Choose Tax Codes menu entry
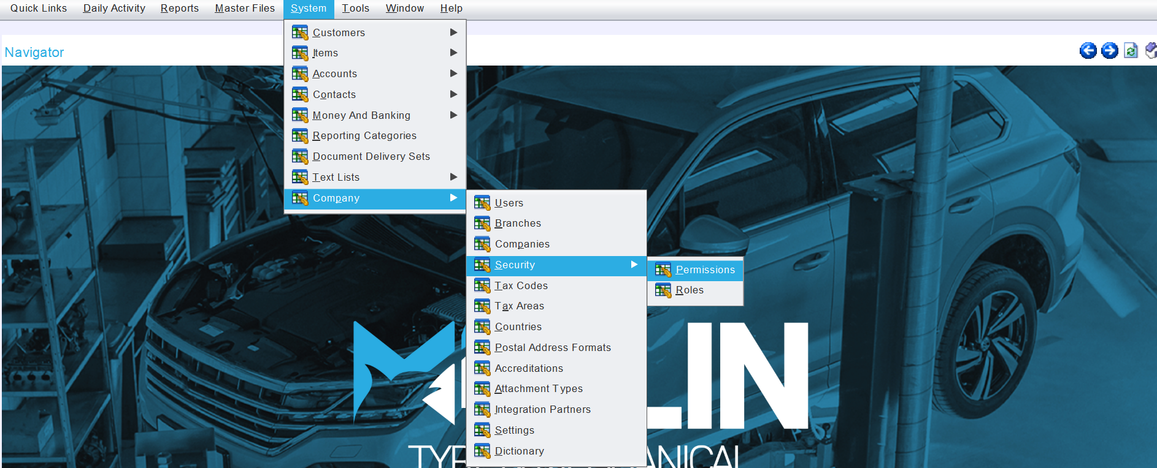This screenshot has height=468, width=1157. coord(556,285)
